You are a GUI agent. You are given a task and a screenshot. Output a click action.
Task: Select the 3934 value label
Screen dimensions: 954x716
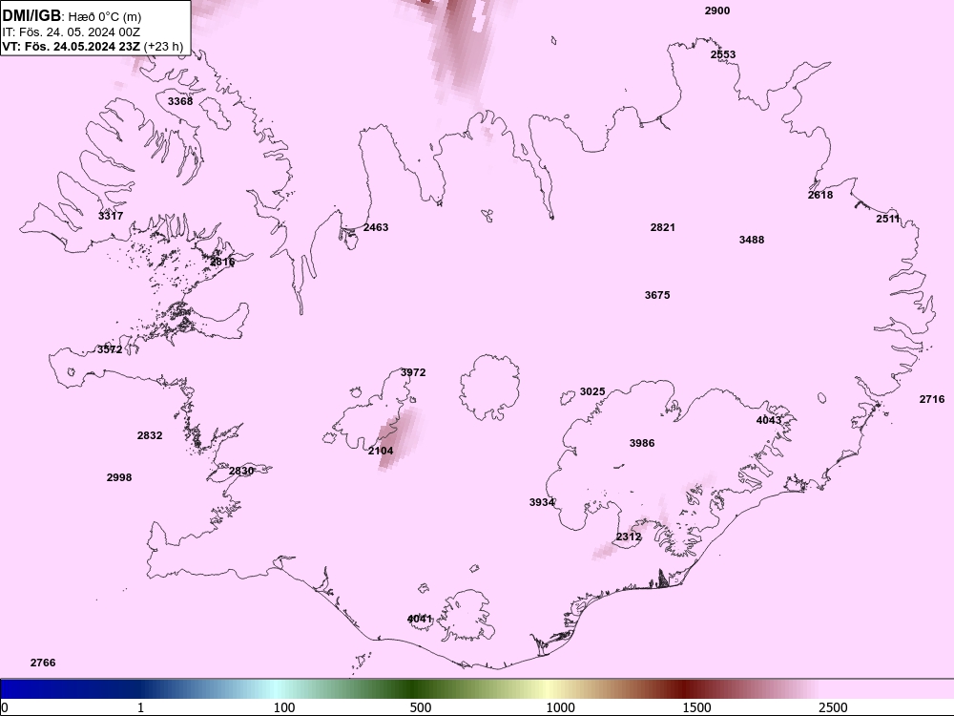(542, 502)
